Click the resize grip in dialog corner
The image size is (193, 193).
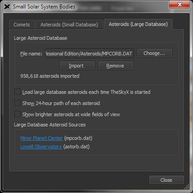point(187,187)
